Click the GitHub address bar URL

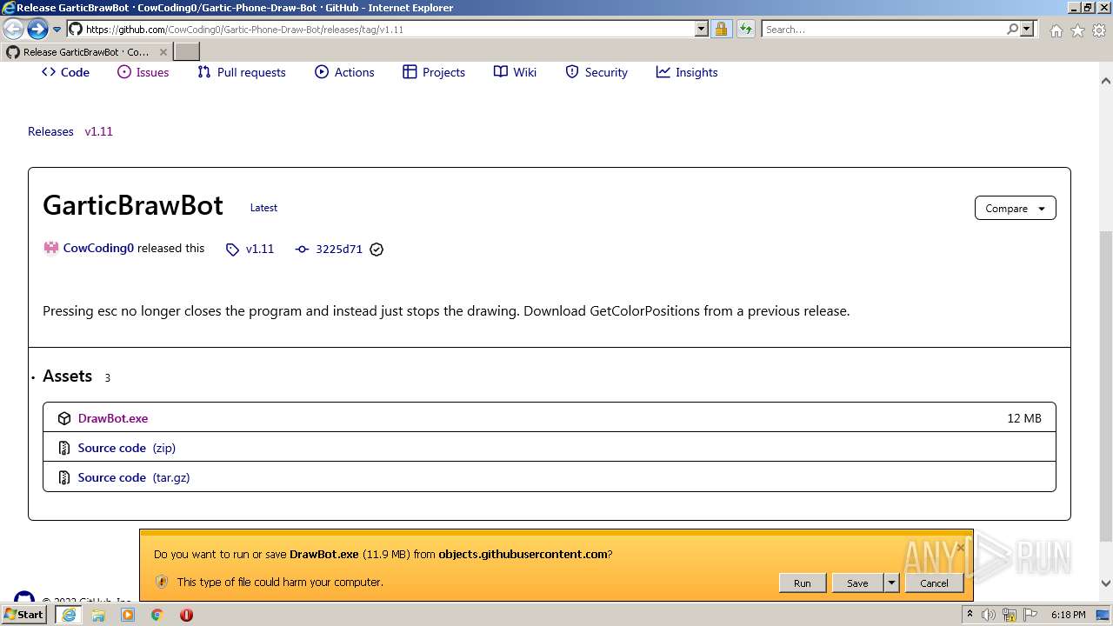click(x=244, y=30)
